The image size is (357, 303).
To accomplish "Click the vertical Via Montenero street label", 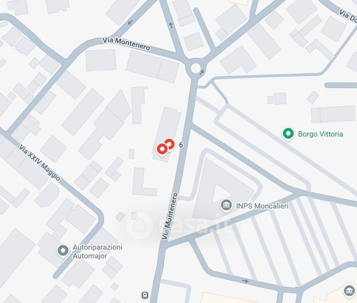I will (170, 216).
